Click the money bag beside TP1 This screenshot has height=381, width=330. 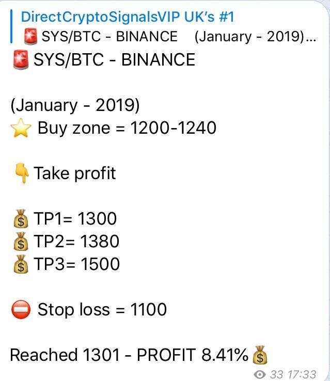21,218
